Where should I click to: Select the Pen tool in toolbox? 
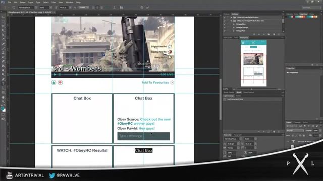[3, 79]
